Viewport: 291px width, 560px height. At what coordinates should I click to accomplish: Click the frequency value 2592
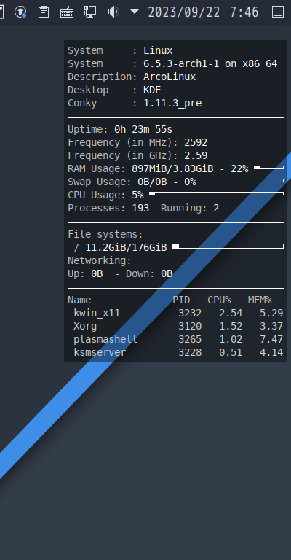click(x=196, y=142)
